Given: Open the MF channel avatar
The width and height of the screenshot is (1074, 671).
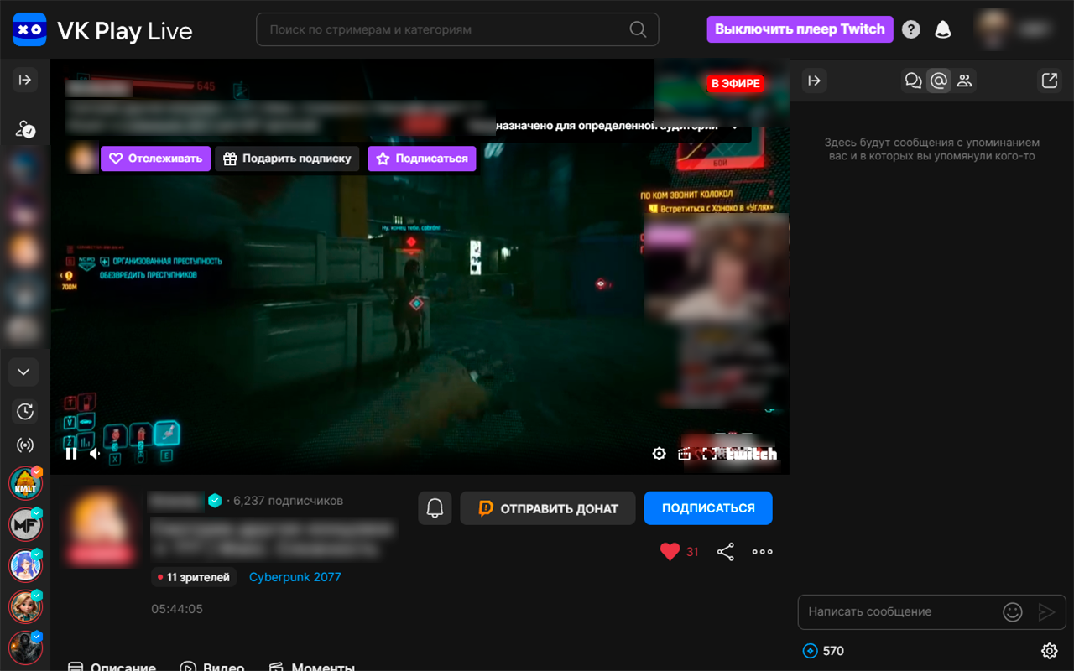Looking at the screenshot, I should [x=25, y=524].
